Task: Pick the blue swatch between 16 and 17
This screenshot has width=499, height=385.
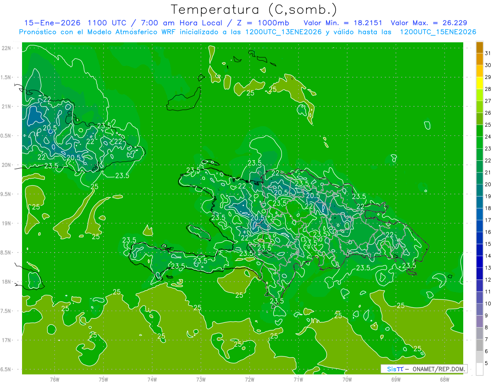Action: pyautogui.click(x=479, y=226)
